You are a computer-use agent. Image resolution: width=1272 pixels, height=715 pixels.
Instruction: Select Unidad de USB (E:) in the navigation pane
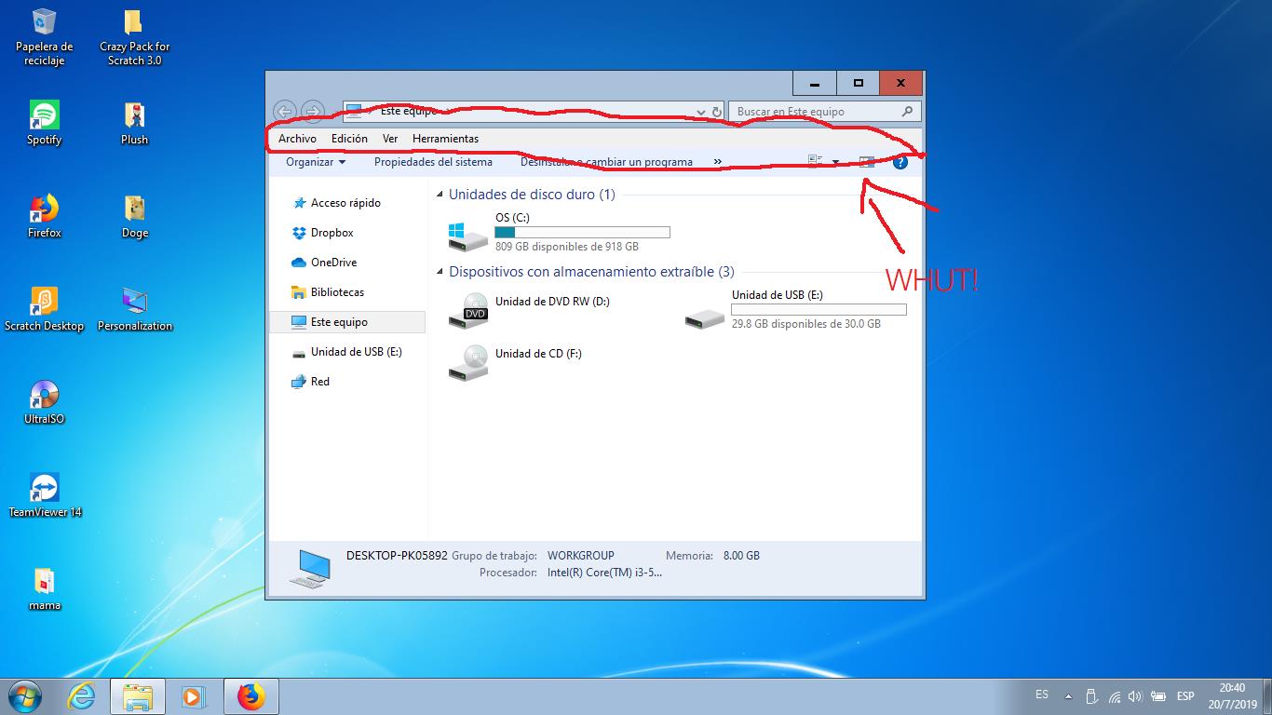[356, 352]
